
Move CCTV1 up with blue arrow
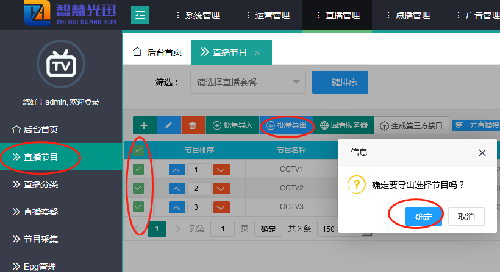click(x=177, y=169)
